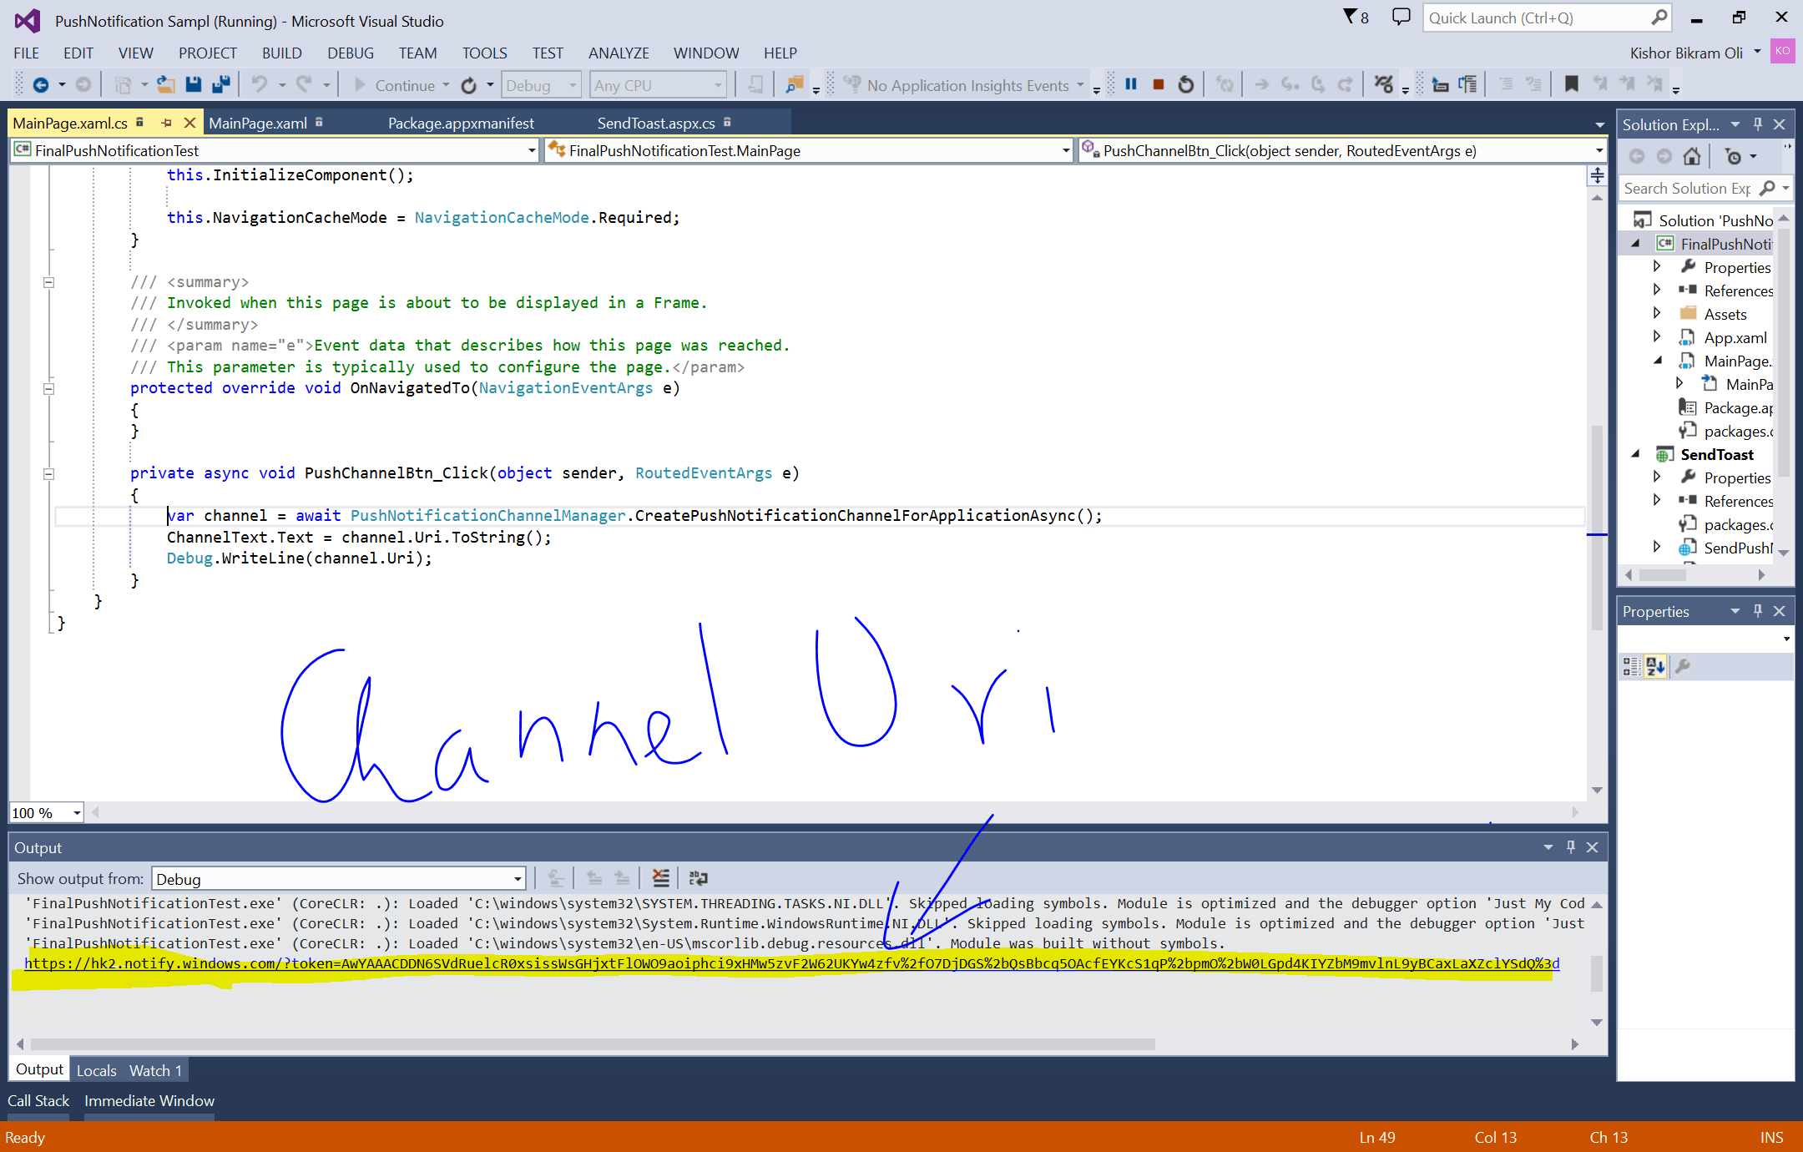Click the refresh icon next to Continue

coord(469,85)
